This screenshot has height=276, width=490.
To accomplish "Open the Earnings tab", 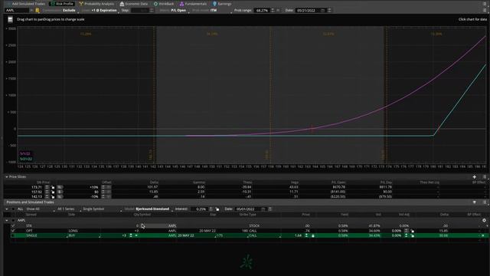I will [222, 4].
